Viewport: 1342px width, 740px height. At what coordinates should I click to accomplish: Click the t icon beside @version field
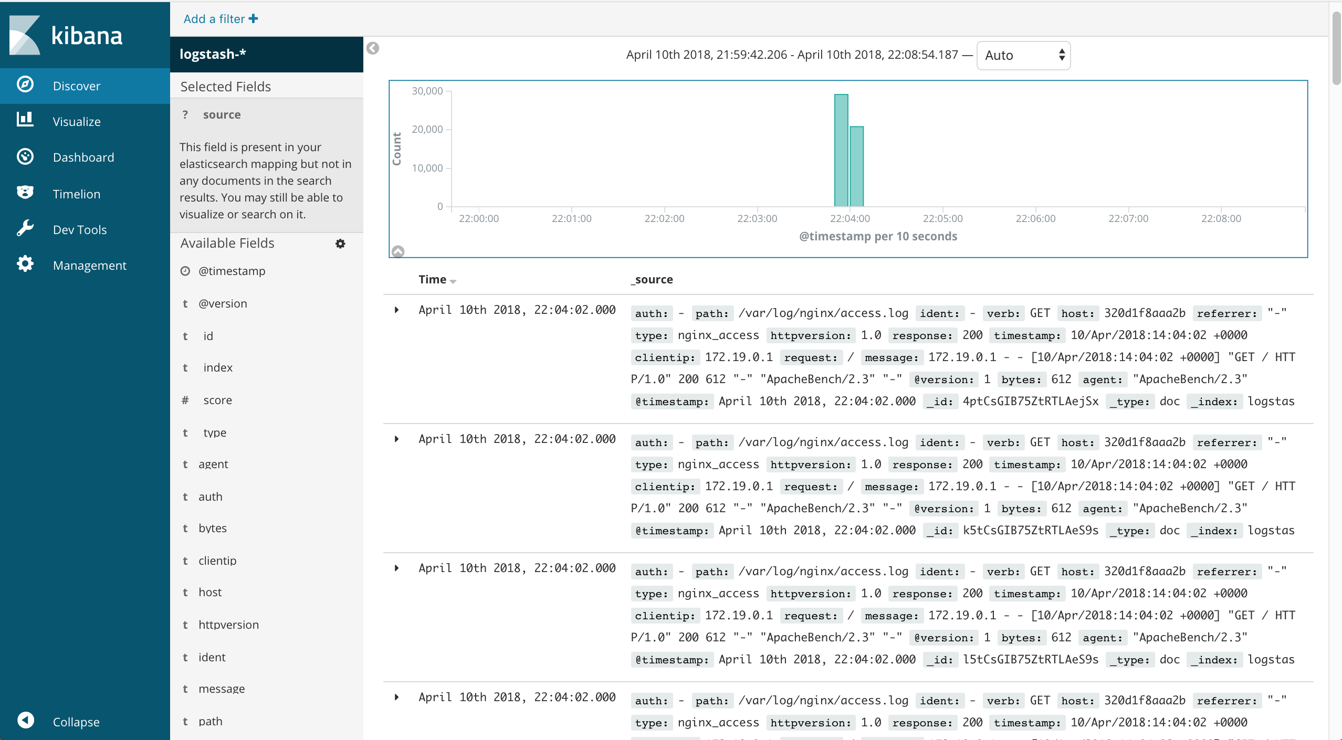(x=185, y=304)
